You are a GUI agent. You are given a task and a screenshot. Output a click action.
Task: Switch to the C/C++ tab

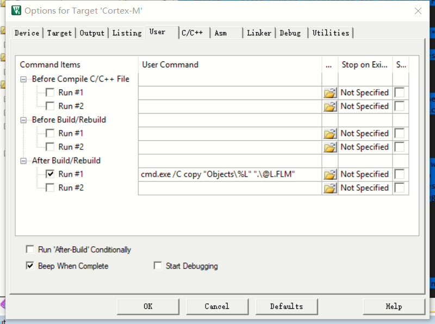(x=194, y=33)
